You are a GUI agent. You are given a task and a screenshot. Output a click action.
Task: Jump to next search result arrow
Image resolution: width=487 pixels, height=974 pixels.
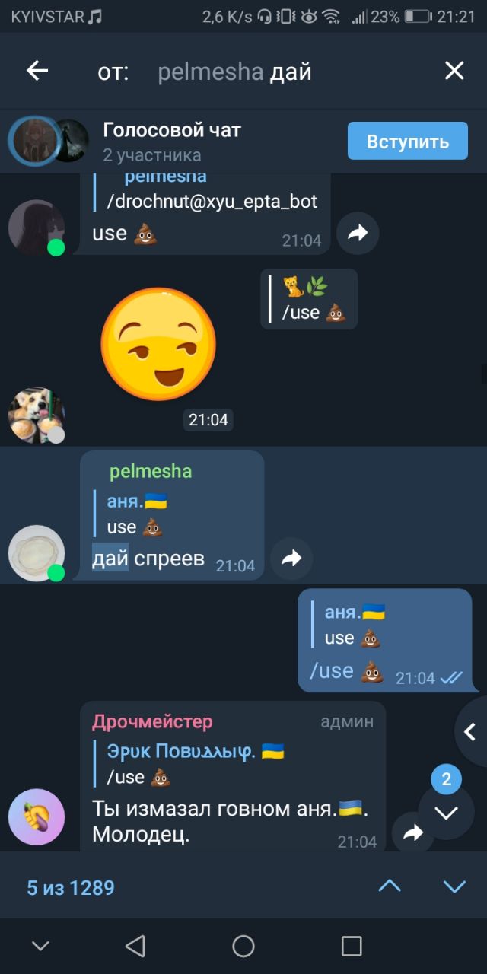click(455, 886)
